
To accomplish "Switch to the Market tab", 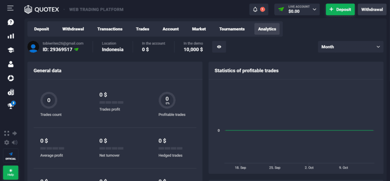I will [199, 29].
